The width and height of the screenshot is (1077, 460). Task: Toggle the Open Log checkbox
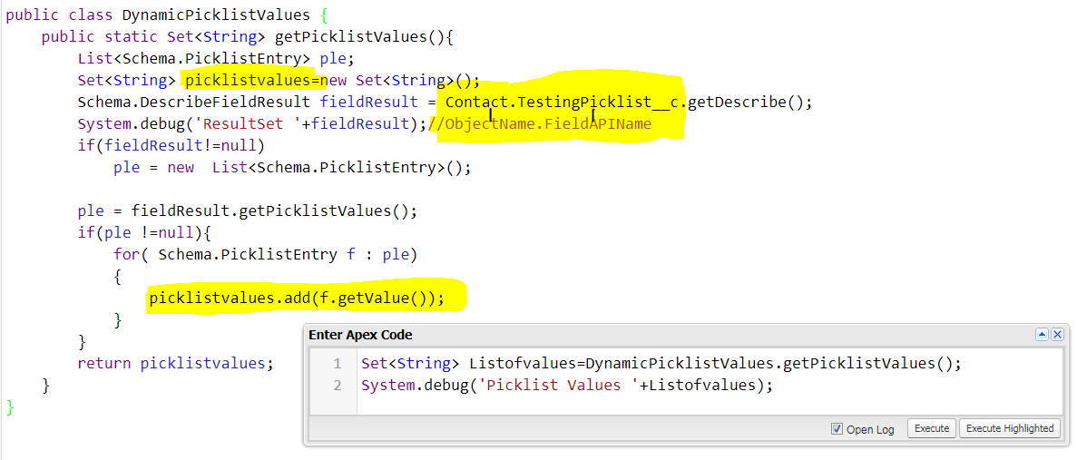pyautogui.click(x=837, y=429)
